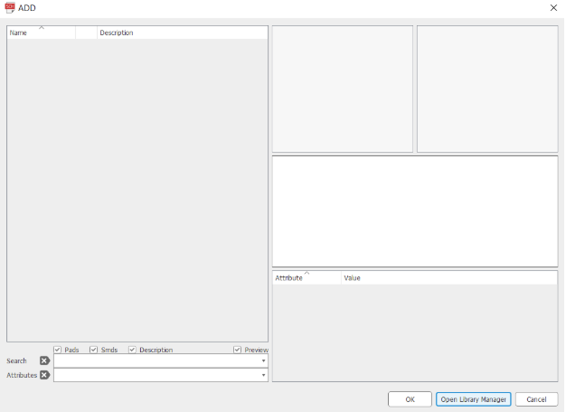This screenshot has width=566, height=412.
Task: Uncheck the Smds filter option
Action: 94,350
